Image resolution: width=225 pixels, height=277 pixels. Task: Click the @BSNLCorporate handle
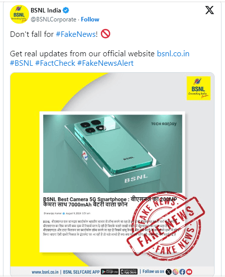coord(54,19)
